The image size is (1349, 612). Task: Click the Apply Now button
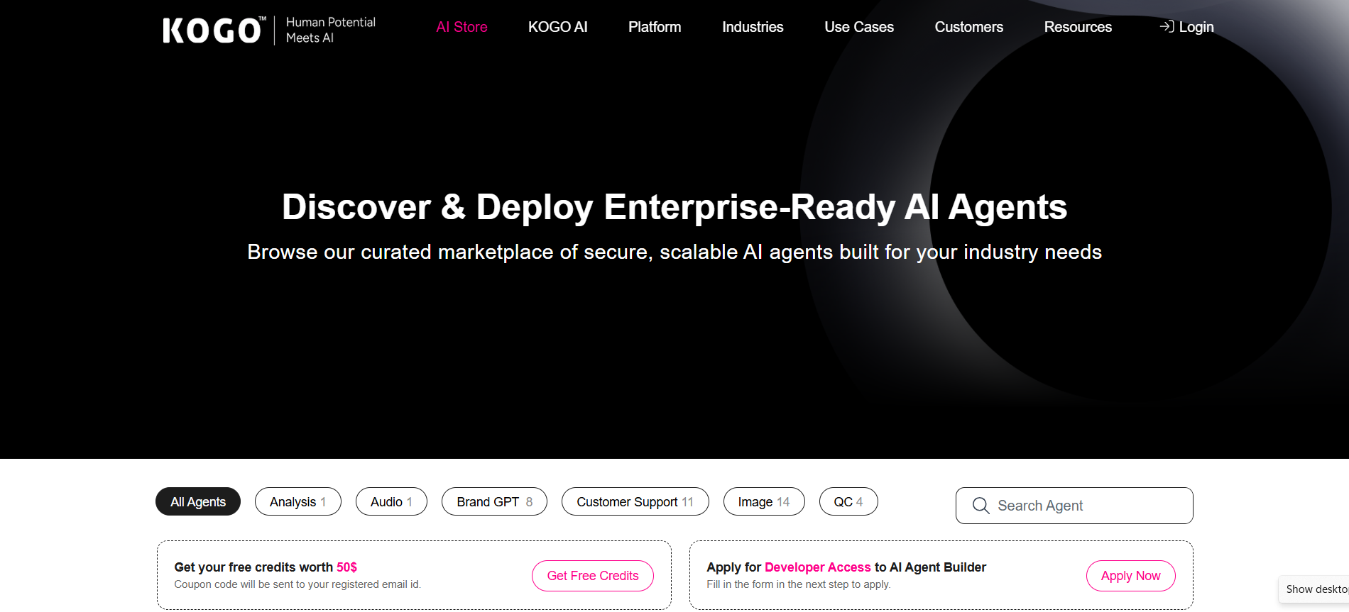[1131, 576]
